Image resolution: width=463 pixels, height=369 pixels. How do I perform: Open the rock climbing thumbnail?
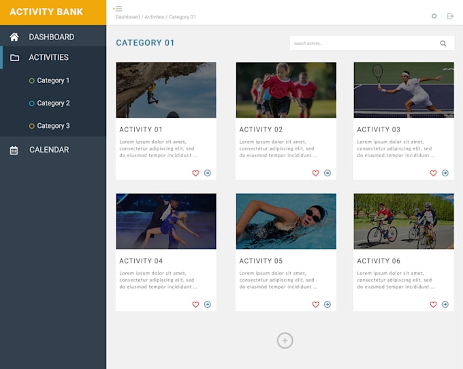tap(166, 90)
